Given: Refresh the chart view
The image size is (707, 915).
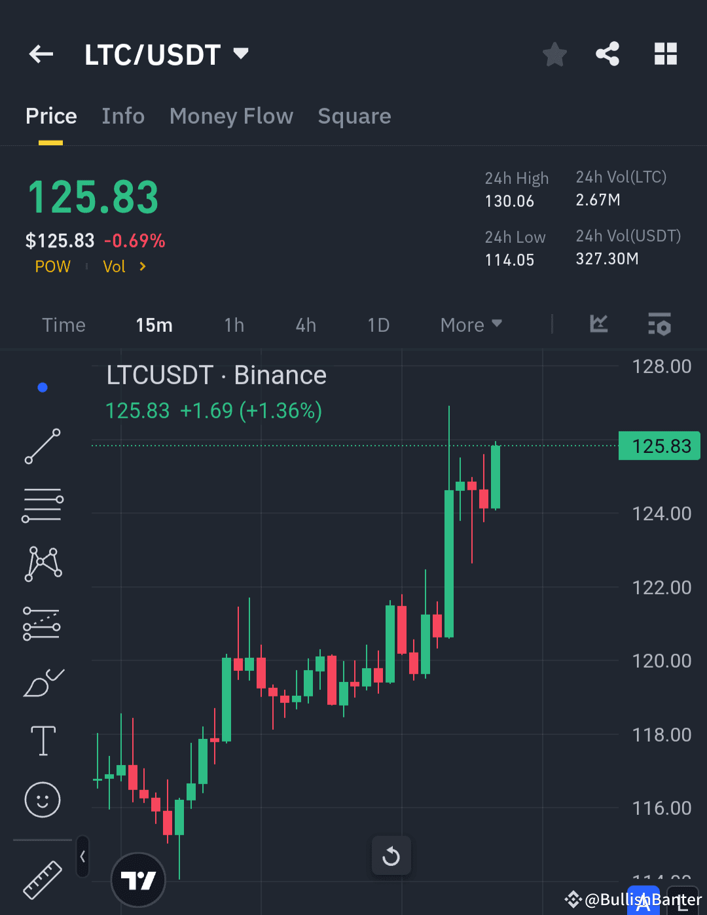Looking at the screenshot, I should pos(391,855).
